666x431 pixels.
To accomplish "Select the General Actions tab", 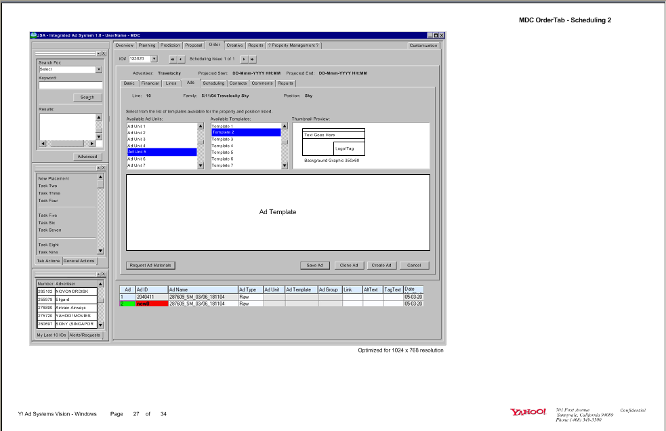I will (79, 261).
